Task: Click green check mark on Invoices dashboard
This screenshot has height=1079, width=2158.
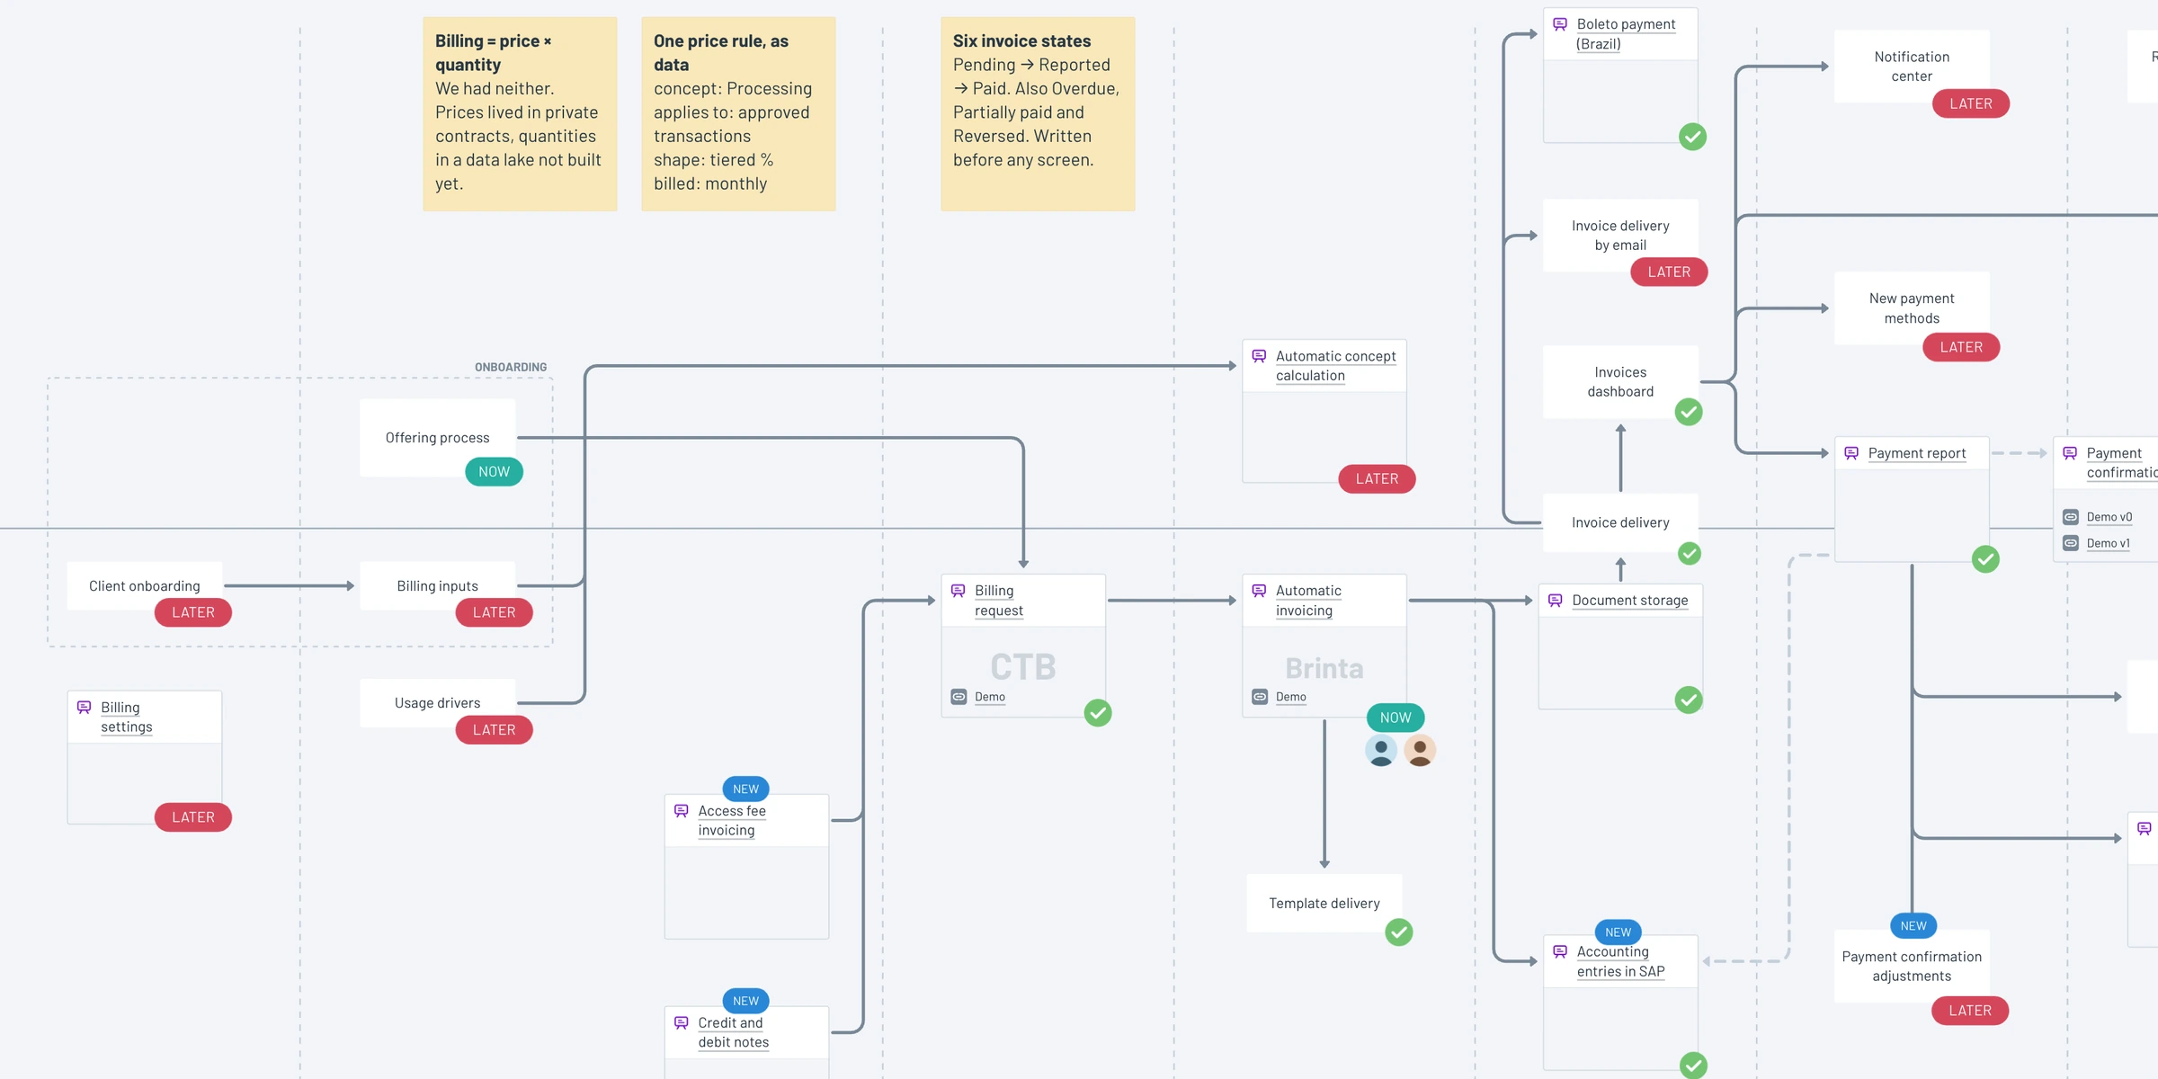Action: coord(1689,412)
